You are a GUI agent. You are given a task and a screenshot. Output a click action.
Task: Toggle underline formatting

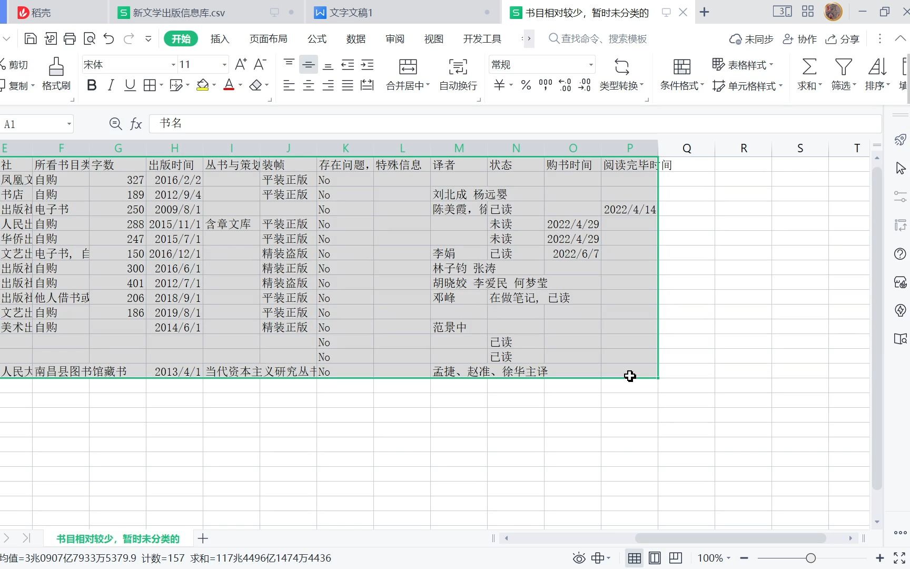click(x=130, y=85)
